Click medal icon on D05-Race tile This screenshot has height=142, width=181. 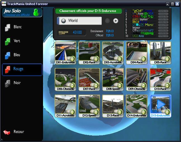tap(167, 59)
